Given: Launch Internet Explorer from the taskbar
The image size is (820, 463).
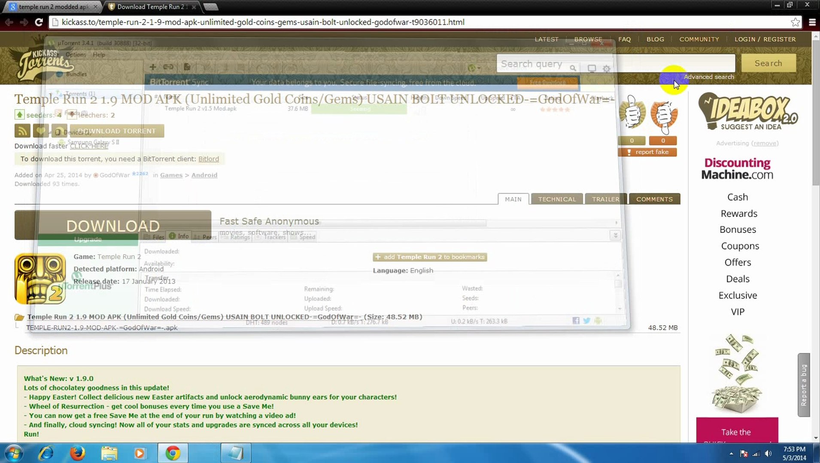Looking at the screenshot, I should coord(46,453).
